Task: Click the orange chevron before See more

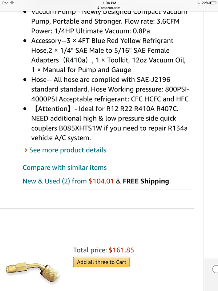Action: [25, 150]
